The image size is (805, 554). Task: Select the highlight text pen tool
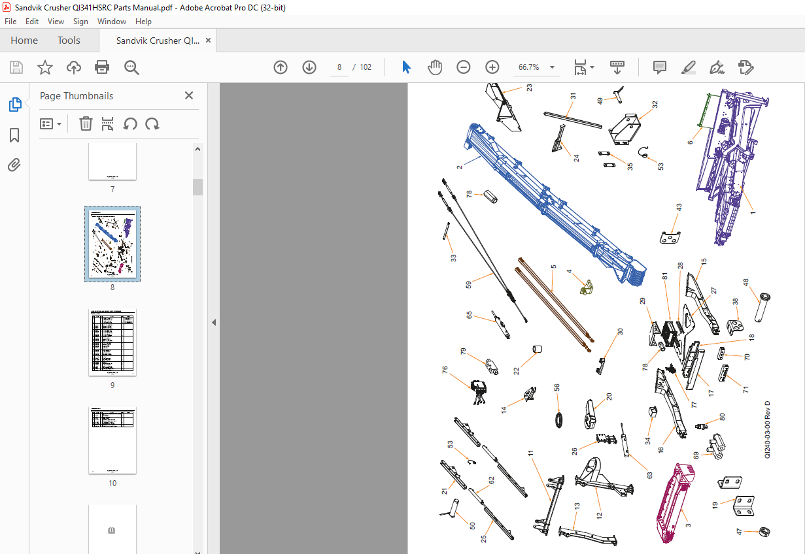point(688,67)
